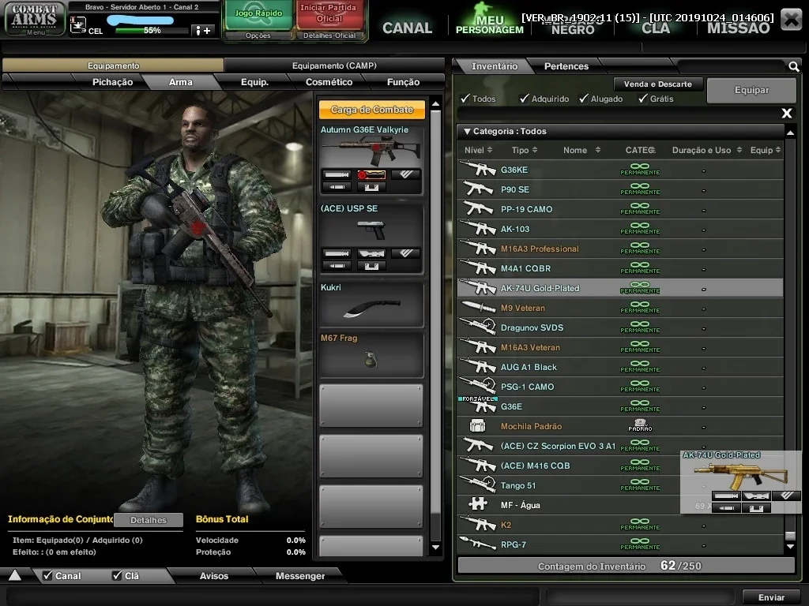Screen dimensions: 809x606
Task: Click the Carga de Combate button
Action: pyautogui.click(x=371, y=110)
